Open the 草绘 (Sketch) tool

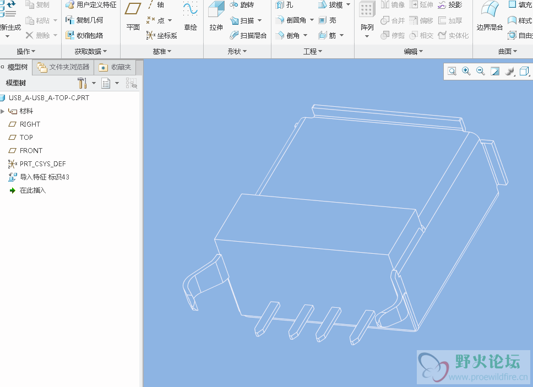coord(191,17)
